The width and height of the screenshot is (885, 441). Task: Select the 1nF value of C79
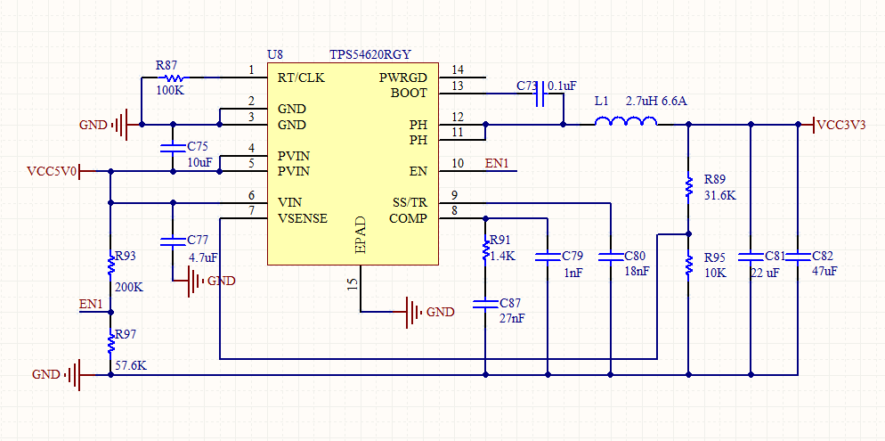click(x=572, y=273)
